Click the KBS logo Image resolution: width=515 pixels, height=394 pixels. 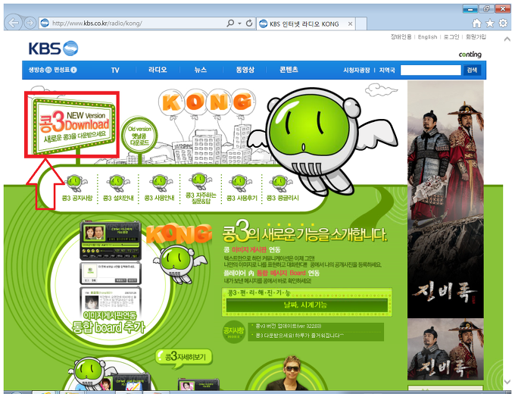click(53, 48)
